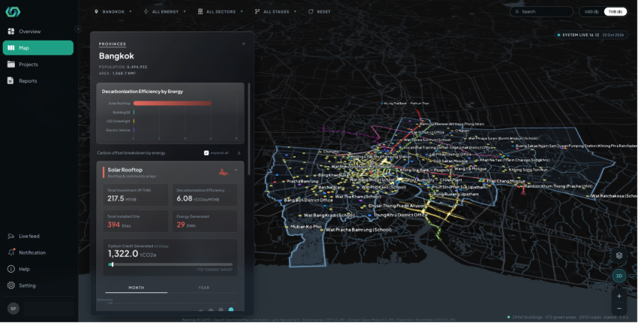Toggle the expand all checkbox
The image size is (638, 323).
206,153
